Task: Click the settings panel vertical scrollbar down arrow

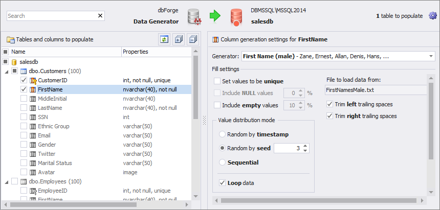Action: point(431,192)
